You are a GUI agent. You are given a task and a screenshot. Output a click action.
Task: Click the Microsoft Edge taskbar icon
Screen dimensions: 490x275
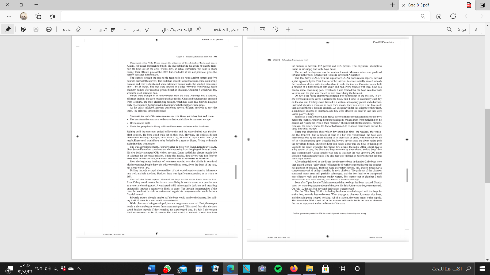pyautogui.click(x=231, y=268)
